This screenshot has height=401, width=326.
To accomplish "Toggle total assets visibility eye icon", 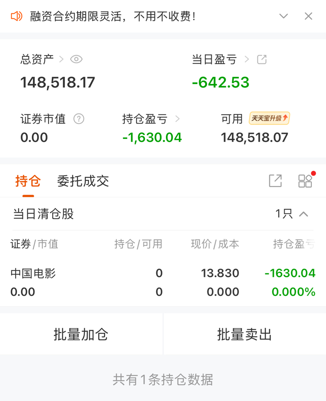I will tap(76, 60).
